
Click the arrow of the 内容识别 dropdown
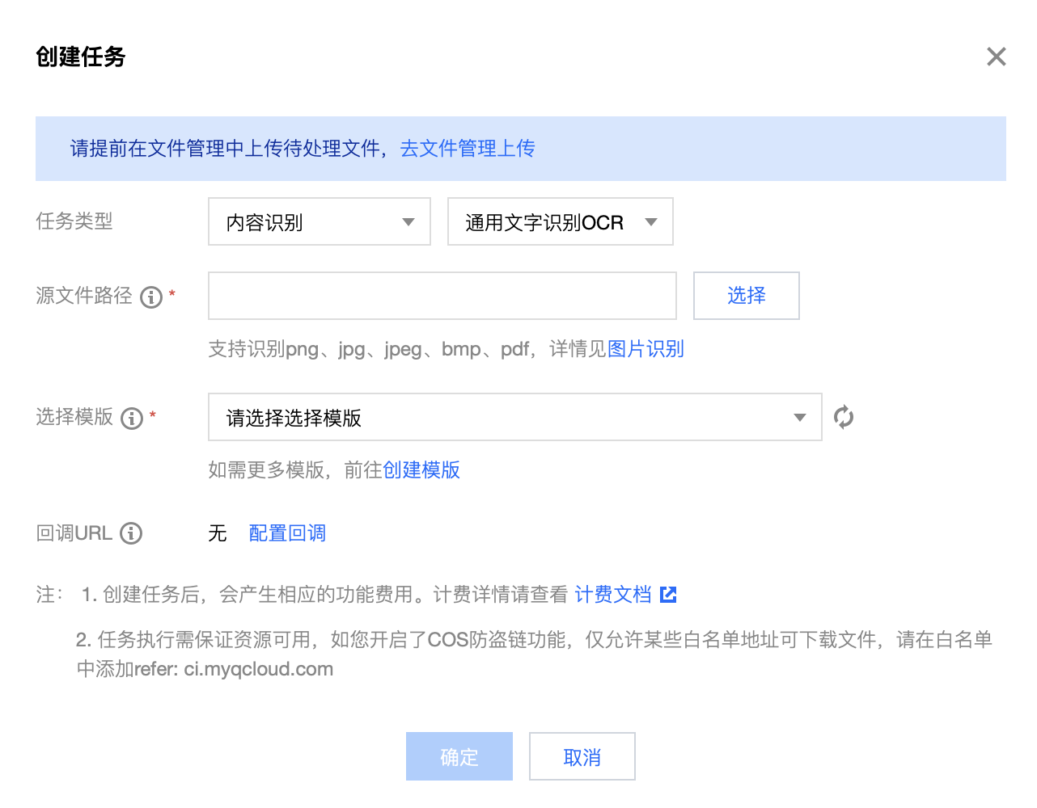[408, 222]
